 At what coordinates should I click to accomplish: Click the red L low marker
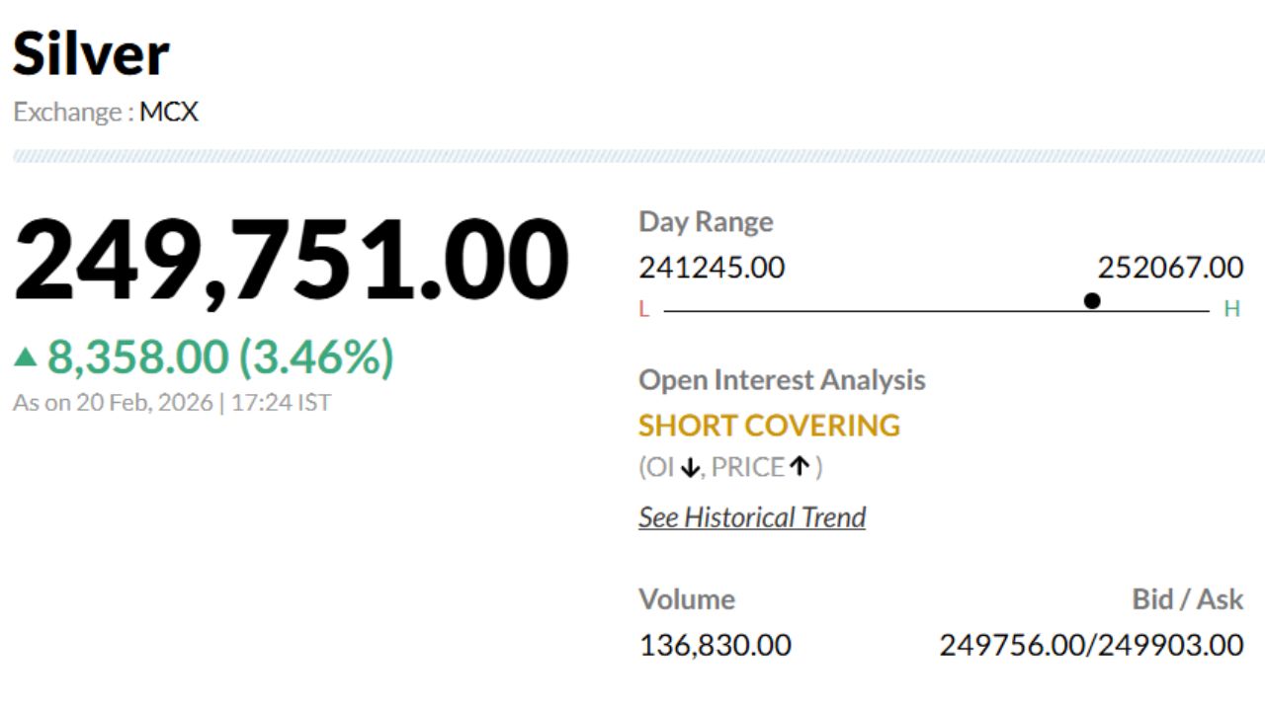(644, 310)
